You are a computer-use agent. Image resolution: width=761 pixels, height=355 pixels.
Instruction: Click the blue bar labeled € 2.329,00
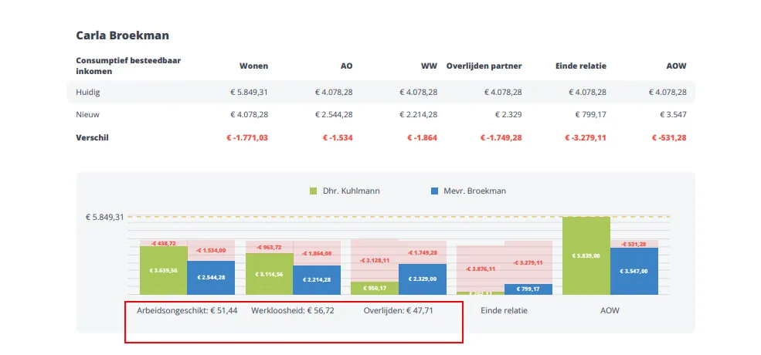pyautogui.click(x=423, y=279)
